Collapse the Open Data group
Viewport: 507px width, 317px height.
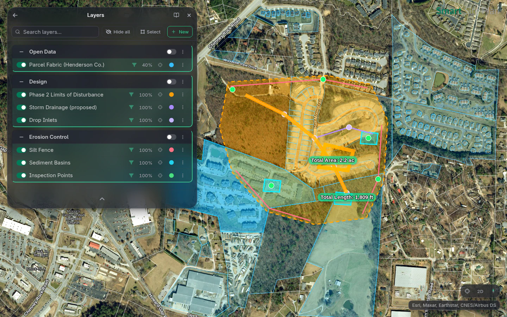point(21,52)
